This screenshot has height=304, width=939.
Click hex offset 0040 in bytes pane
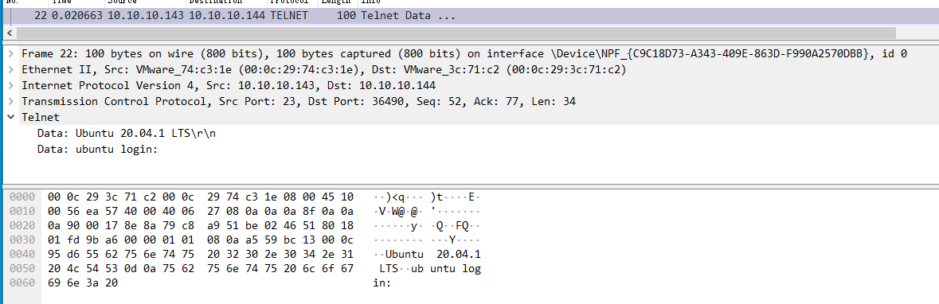point(23,255)
